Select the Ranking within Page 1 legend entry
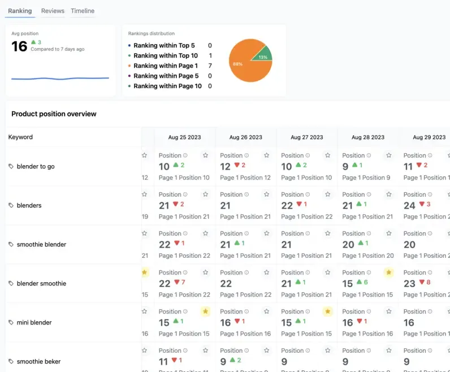Image resolution: width=450 pixels, height=372 pixels. [170, 66]
